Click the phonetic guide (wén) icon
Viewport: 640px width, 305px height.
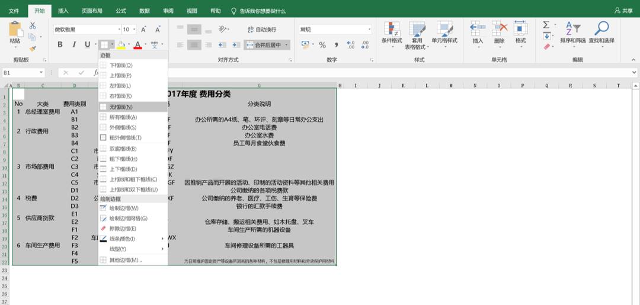tap(154, 44)
